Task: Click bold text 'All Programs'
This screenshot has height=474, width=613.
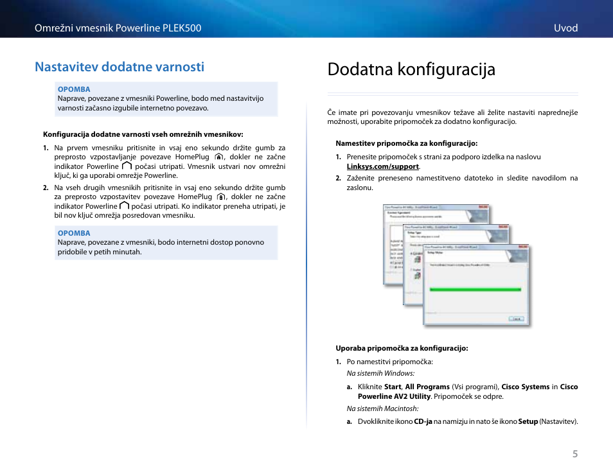Action: coord(427,387)
